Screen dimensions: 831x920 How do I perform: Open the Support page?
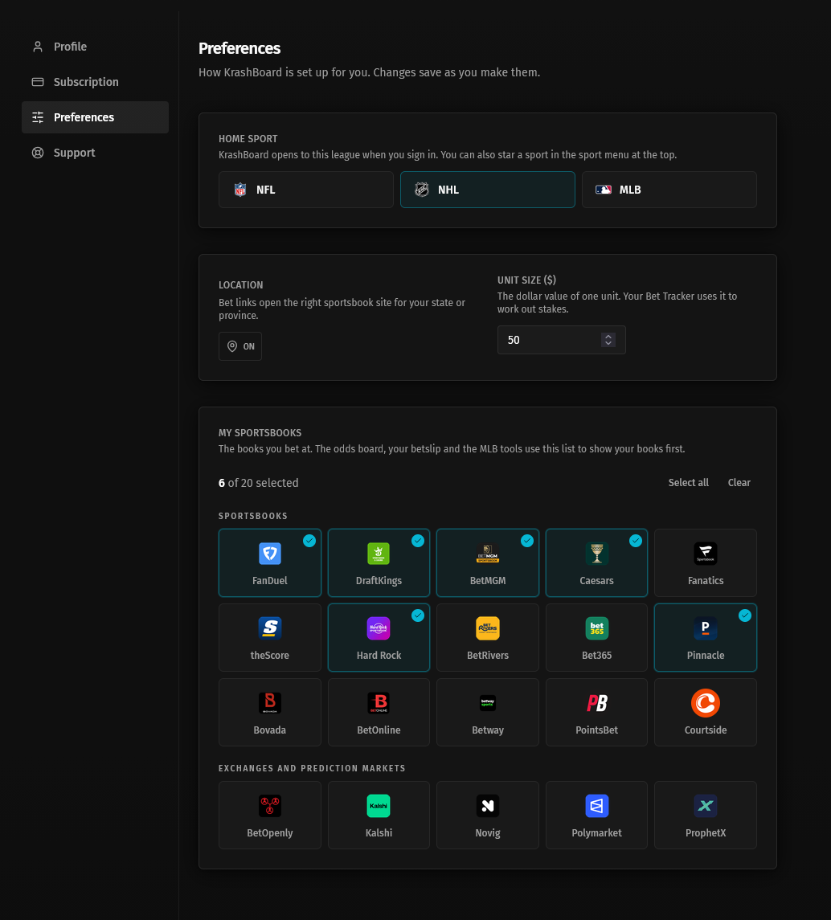coord(95,153)
